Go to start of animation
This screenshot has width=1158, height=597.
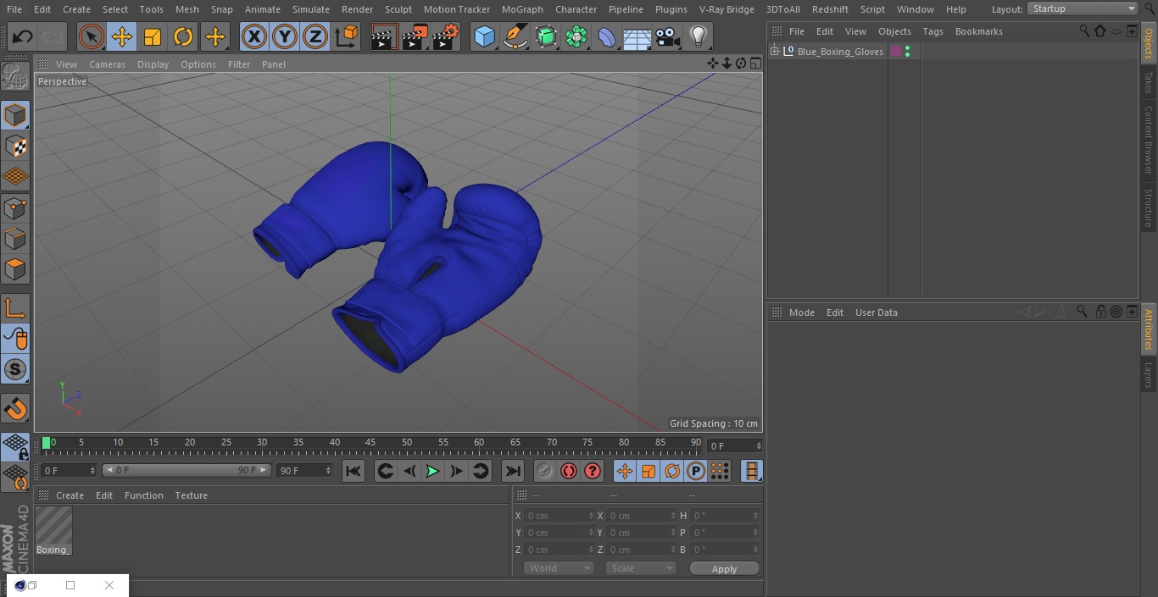354,471
